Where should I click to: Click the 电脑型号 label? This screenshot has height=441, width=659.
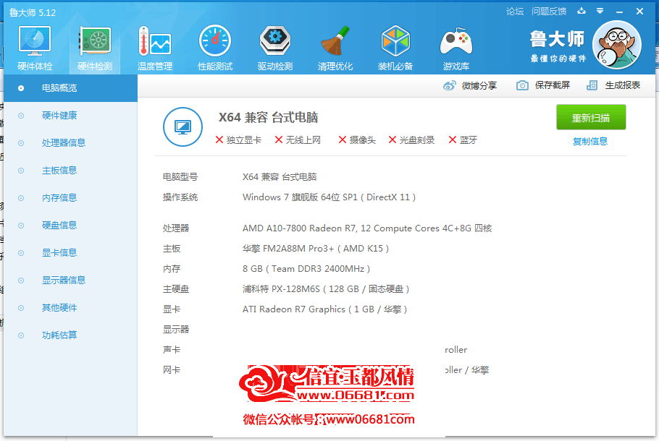coord(180,177)
